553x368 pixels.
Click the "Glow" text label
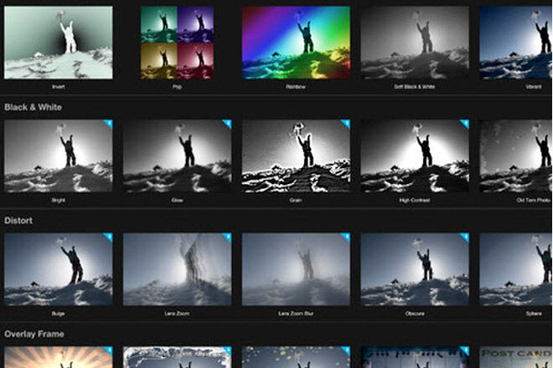(177, 201)
